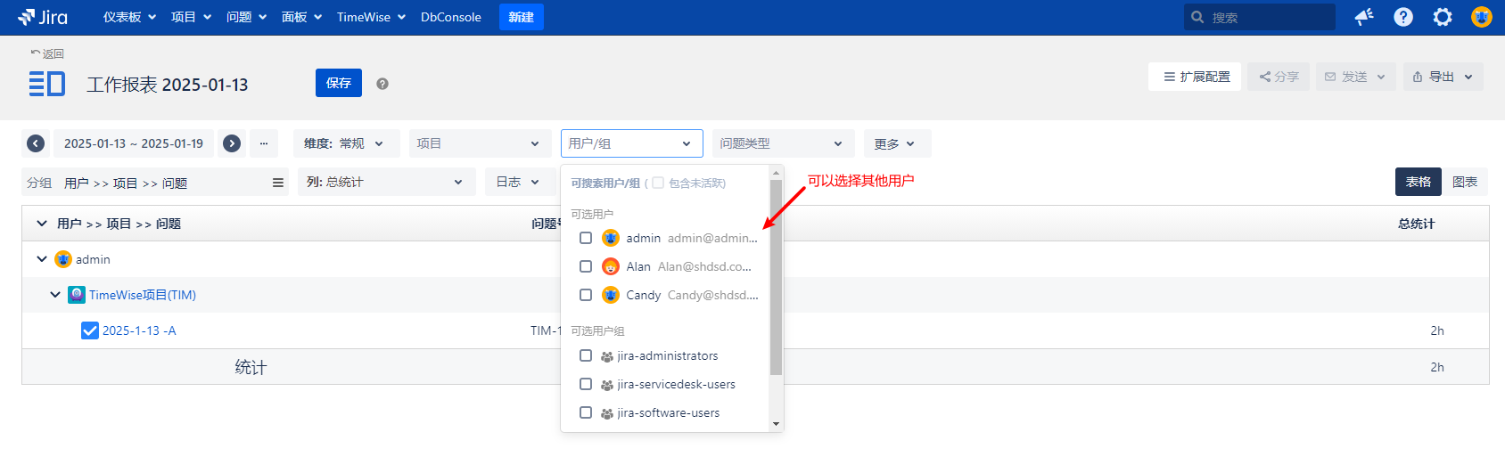Expand the 导出 export dropdown
The width and height of the screenshot is (1505, 473).
tap(1443, 77)
